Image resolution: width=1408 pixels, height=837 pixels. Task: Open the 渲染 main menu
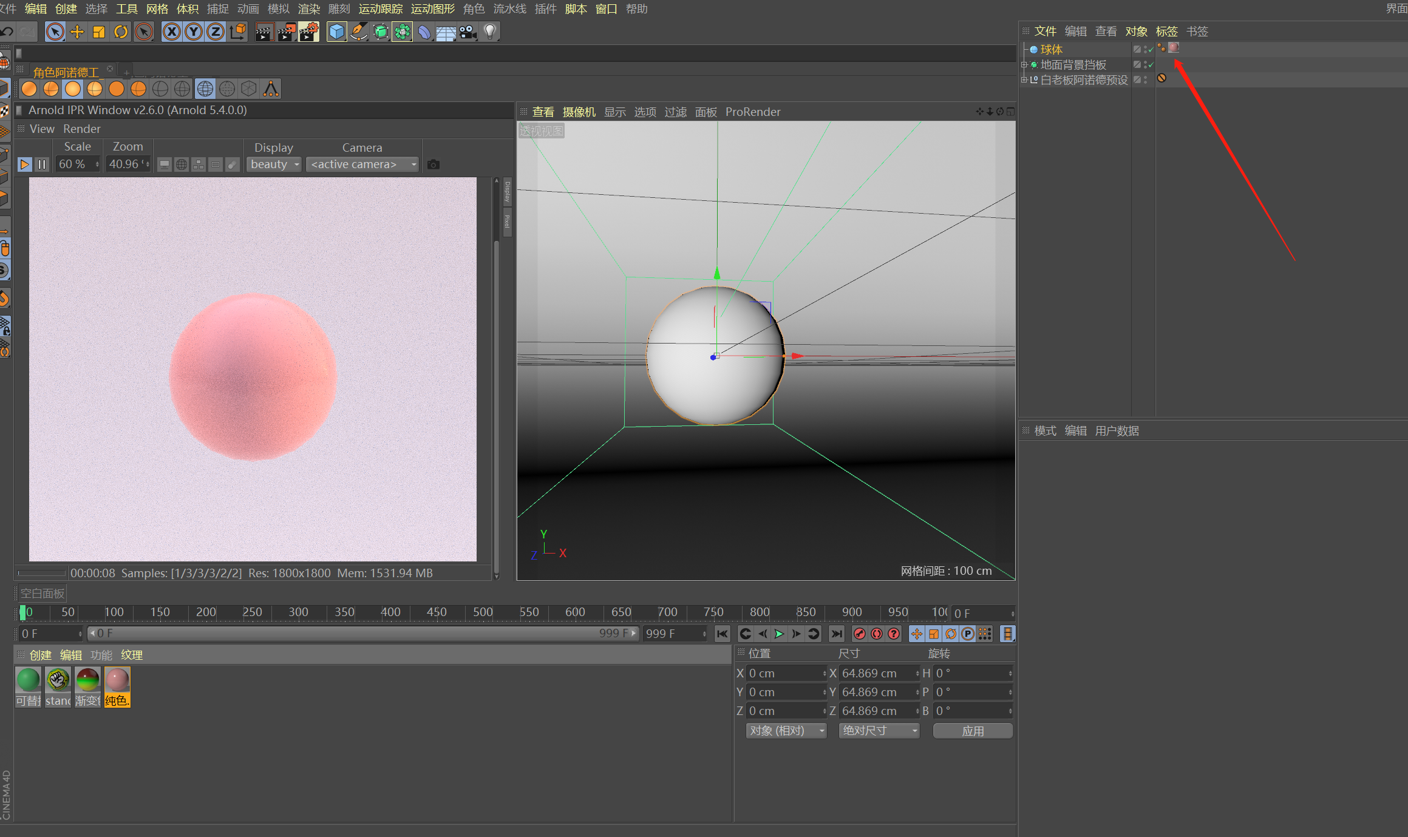(308, 9)
